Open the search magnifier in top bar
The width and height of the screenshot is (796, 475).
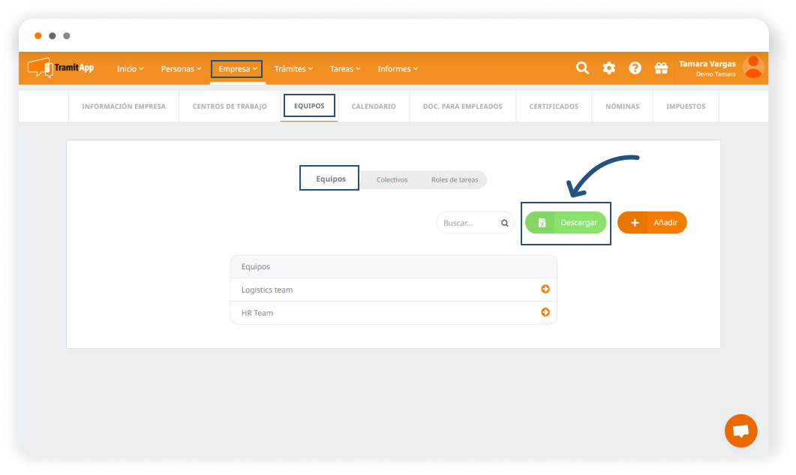click(x=582, y=68)
